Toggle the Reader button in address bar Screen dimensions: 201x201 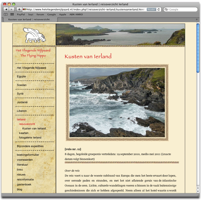151,10
